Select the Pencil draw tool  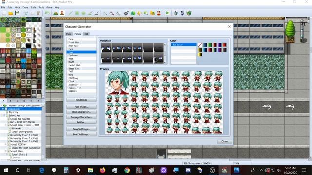(x=70, y=13)
